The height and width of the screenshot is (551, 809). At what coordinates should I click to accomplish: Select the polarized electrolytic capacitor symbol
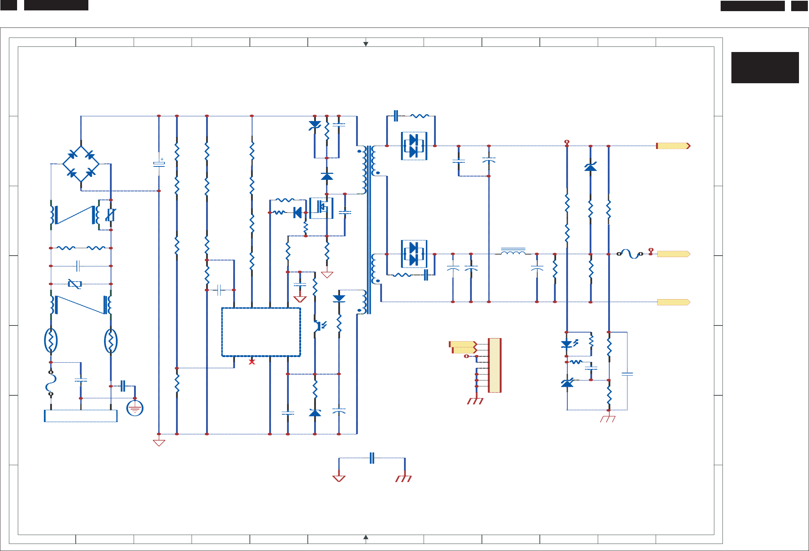click(x=159, y=164)
